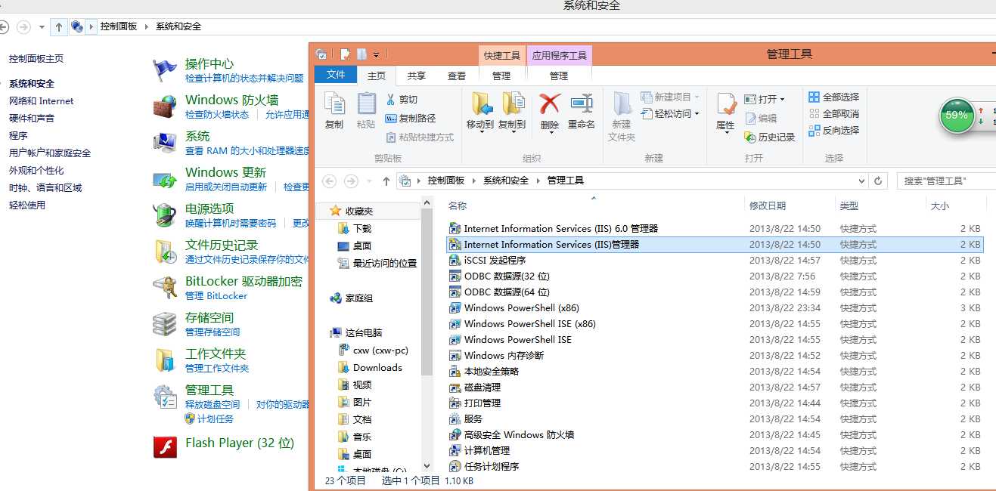Click the up-arrow icon in the Administrative Tools window
The image size is (996, 491).
click(x=386, y=181)
